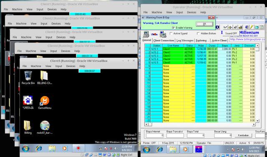Click the red circle app in Client5 taskbar
267x157 pixels.
78,148
